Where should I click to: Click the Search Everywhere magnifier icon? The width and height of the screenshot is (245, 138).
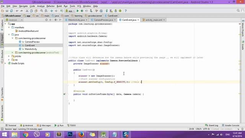click(238, 10)
